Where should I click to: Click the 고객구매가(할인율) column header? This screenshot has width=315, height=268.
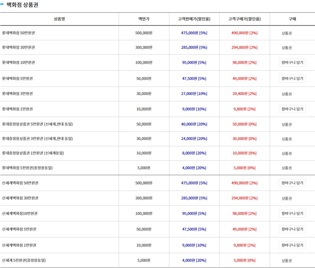pyautogui.click(x=245, y=19)
